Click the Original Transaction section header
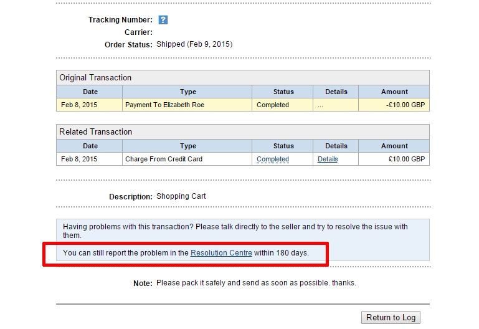479x329 pixels. coord(95,78)
